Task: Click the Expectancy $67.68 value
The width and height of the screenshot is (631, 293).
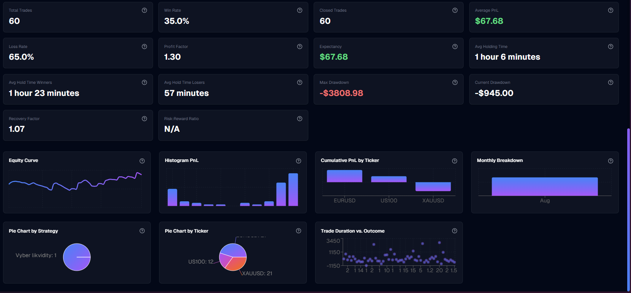Action: tap(334, 57)
